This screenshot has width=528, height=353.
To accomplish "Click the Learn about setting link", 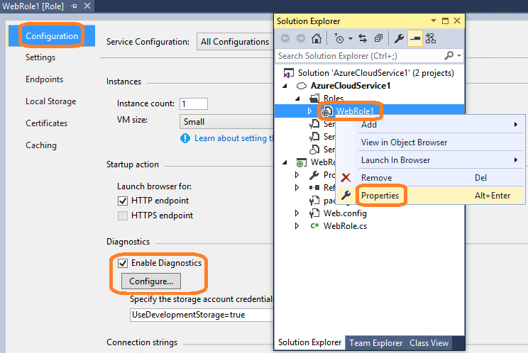I will (x=233, y=138).
